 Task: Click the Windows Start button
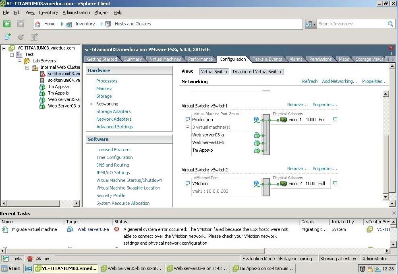tap(11, 268)
